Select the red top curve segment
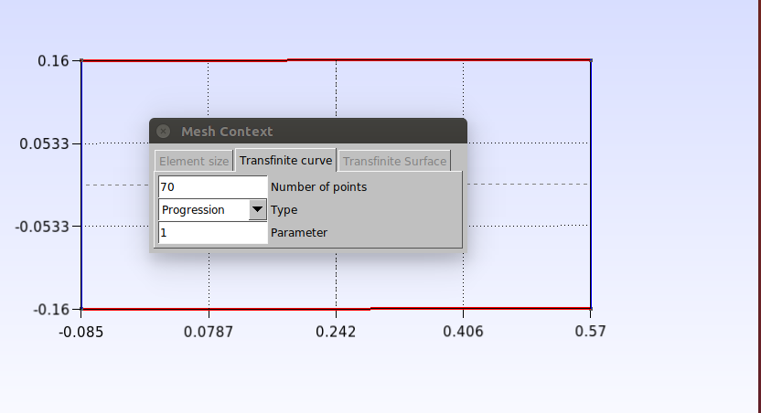761x413 pixels. (x=439, y=60)
